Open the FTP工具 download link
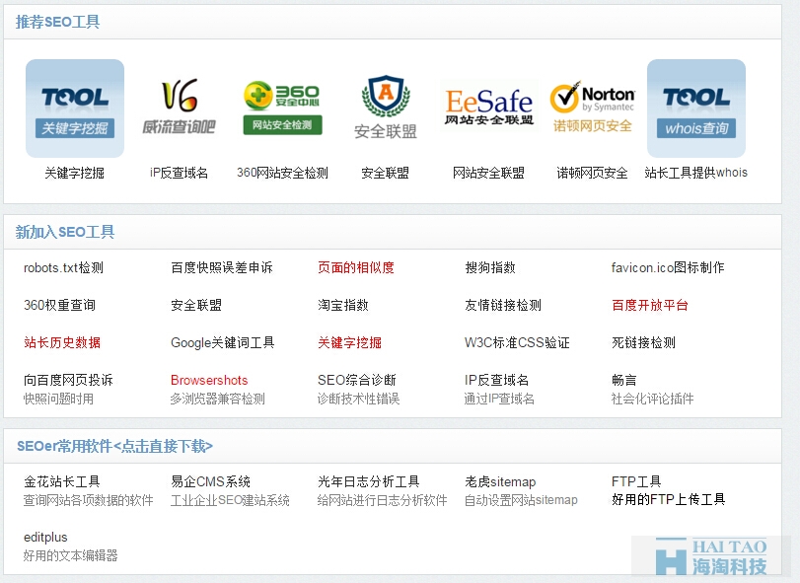The height and width of the screenshot is (583, 800). point(636,481)
